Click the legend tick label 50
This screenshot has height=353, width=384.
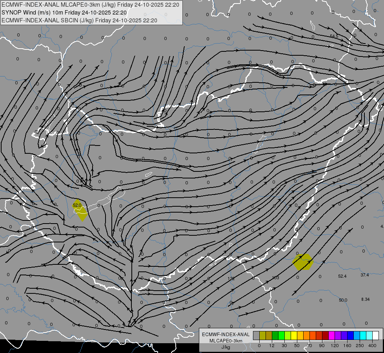(297, 346)
